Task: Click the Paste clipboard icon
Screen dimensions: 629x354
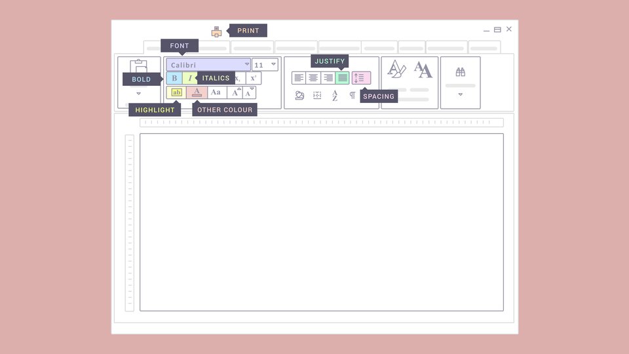Action: click(139, 66)
